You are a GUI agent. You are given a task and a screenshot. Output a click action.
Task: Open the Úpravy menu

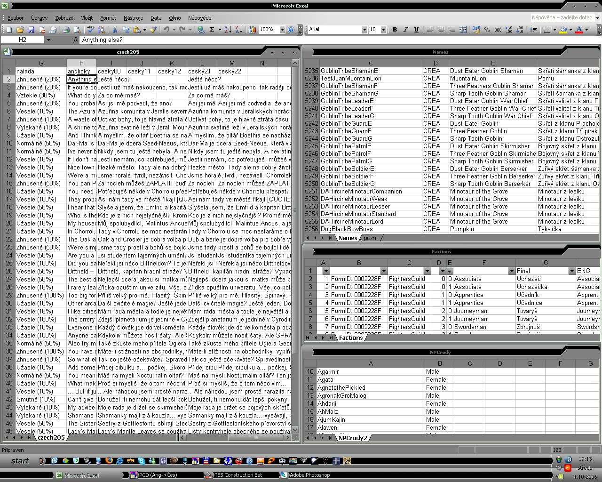(40, 18)
